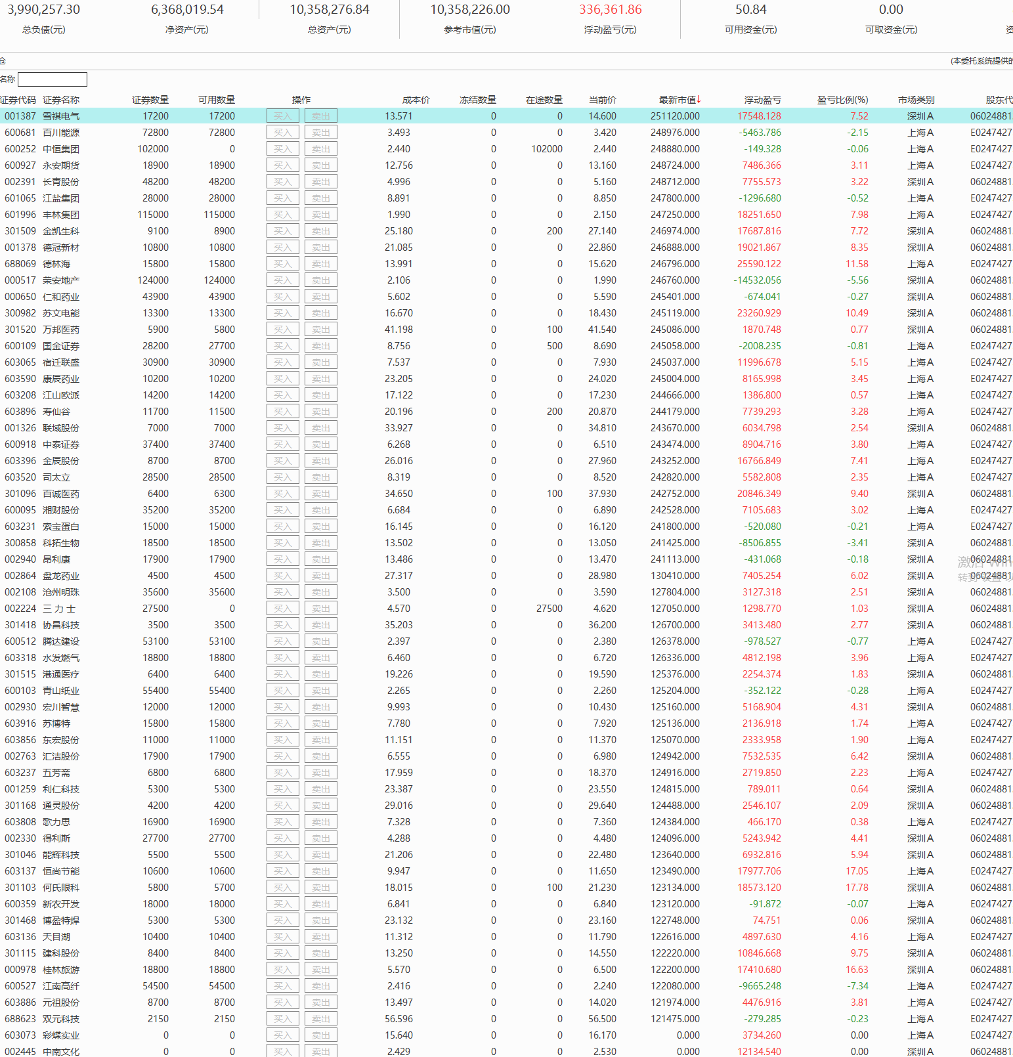The height and width of the screenshot is (1057, 1013).
Task: Sort by the 证券代码 column header
Action: pyautogui.click(x=18, y=100)
